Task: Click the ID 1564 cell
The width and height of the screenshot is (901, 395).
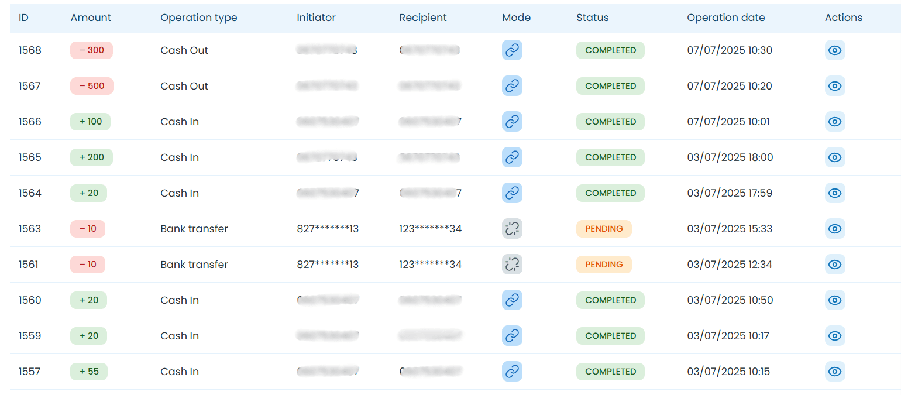Action: point(30,193)
